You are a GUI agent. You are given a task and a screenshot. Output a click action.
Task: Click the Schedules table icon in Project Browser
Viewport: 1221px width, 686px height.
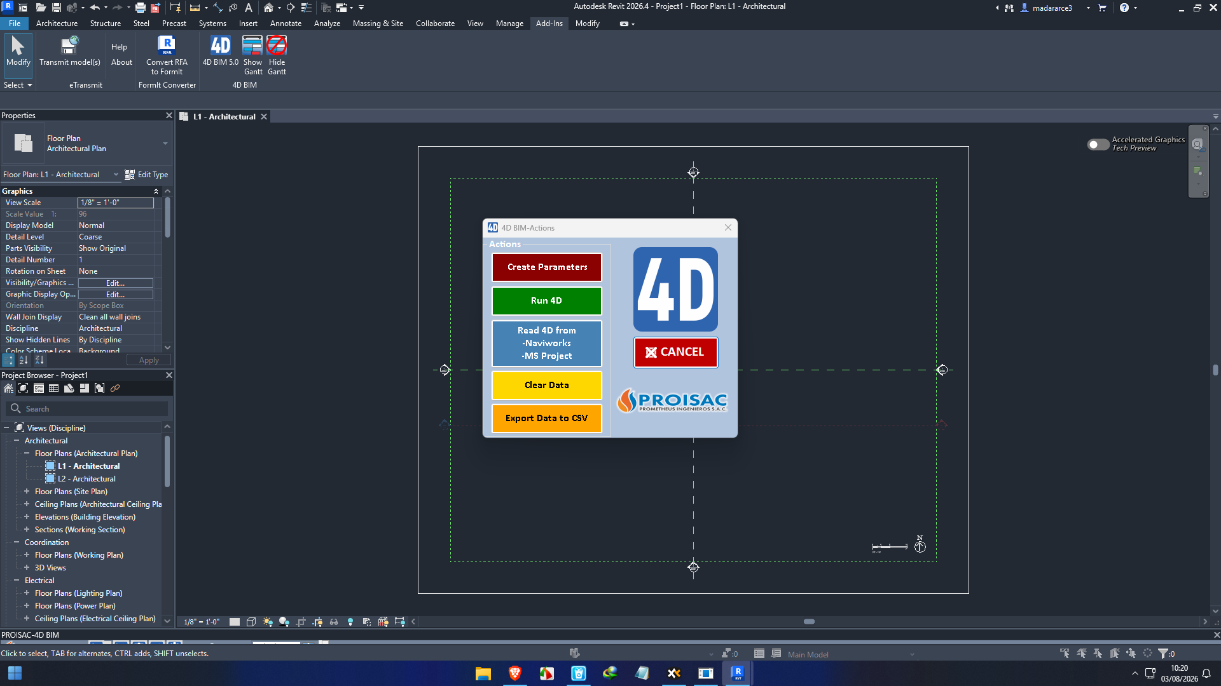click(x=54, y=388)
